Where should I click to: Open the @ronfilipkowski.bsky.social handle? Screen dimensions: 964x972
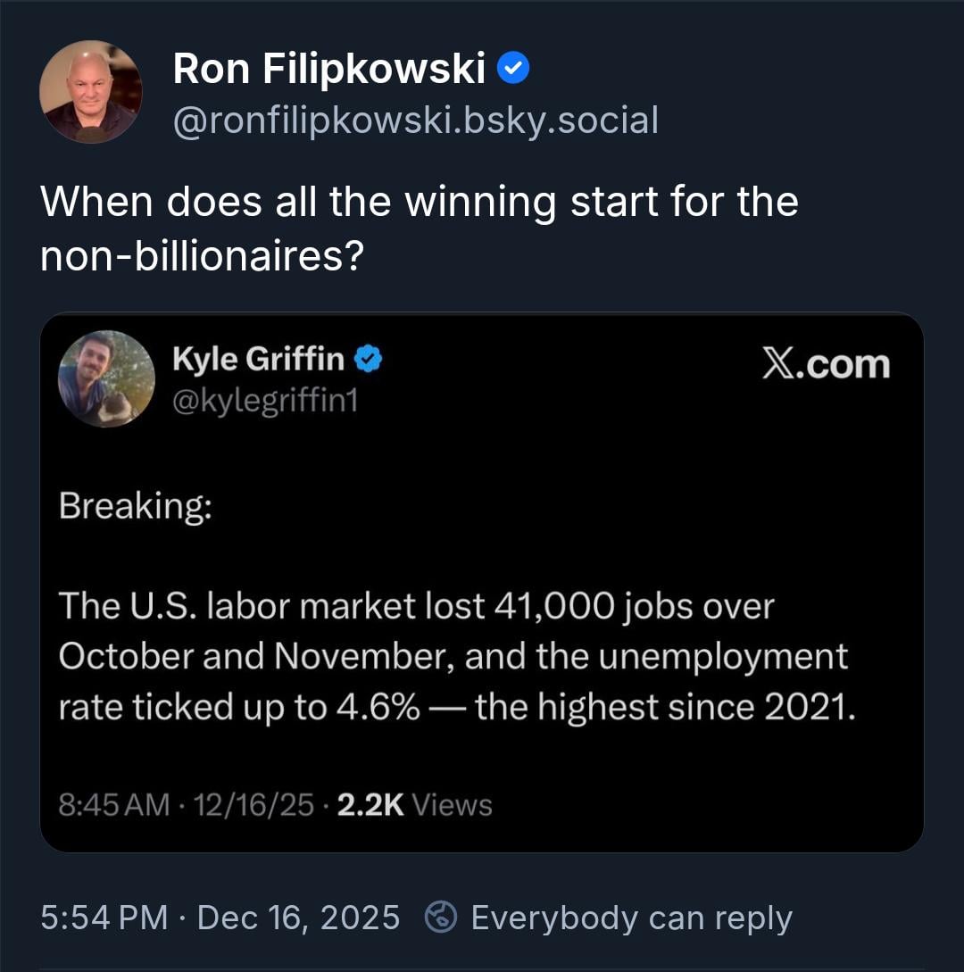tap(415, 120)
